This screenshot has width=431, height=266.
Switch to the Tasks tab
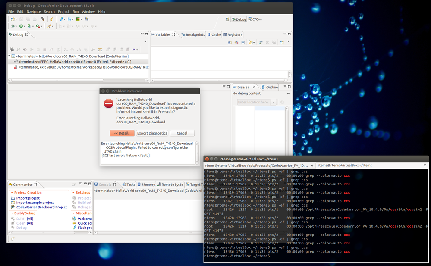tap(129, 185)
